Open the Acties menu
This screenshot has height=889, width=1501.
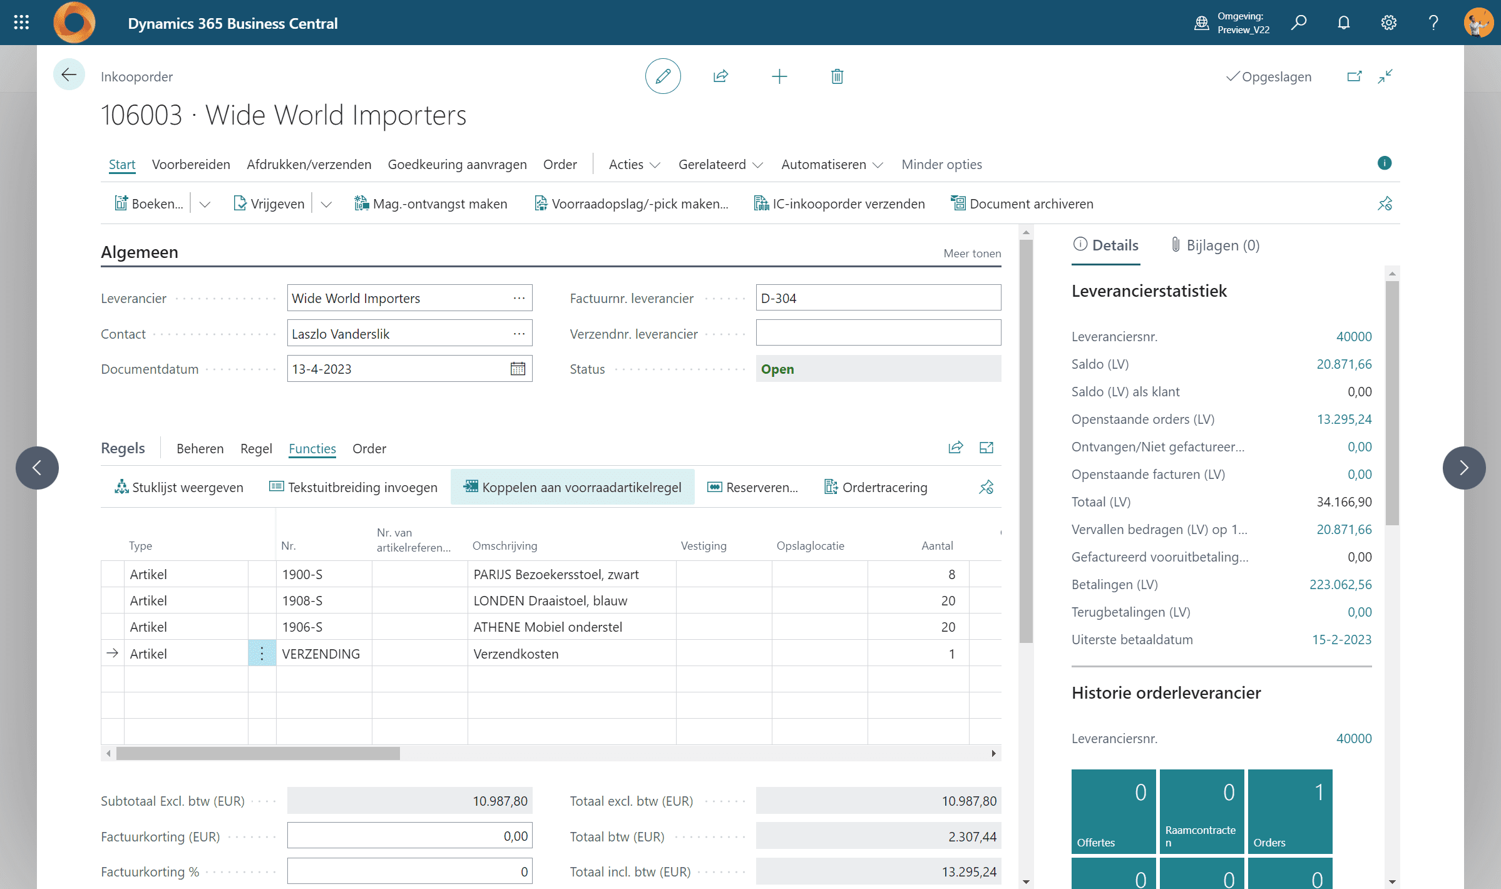pyautogui.click(x=634, y=165)
